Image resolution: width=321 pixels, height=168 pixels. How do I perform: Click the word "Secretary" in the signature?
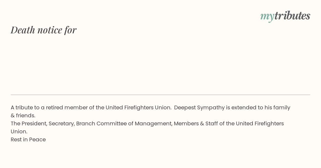click(62, 123)
